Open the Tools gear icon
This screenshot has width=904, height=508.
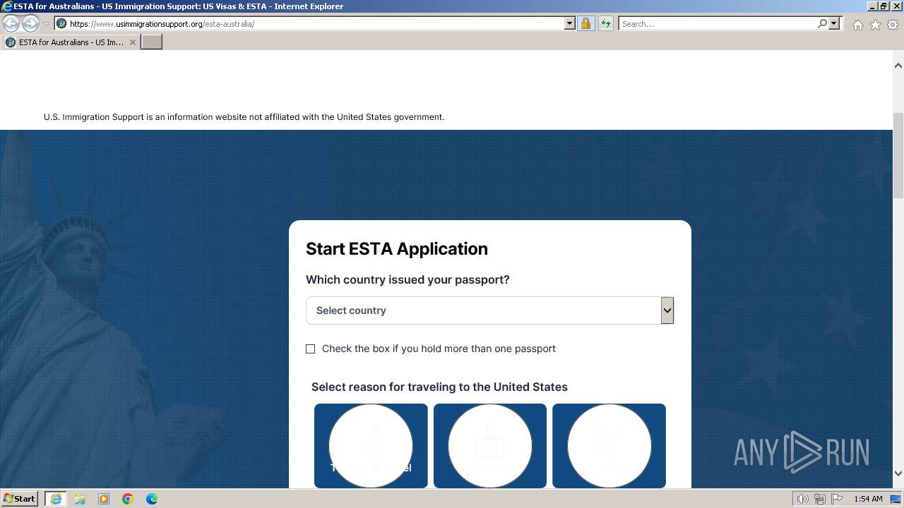click(893, 25)
